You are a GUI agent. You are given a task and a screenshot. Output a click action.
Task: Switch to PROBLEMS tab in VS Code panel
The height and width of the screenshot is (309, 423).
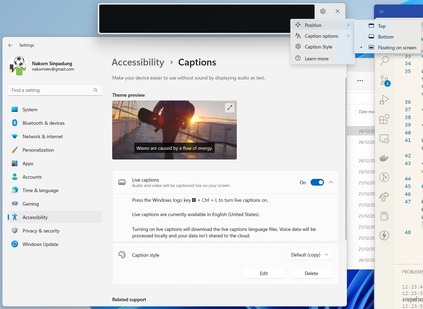412,272
